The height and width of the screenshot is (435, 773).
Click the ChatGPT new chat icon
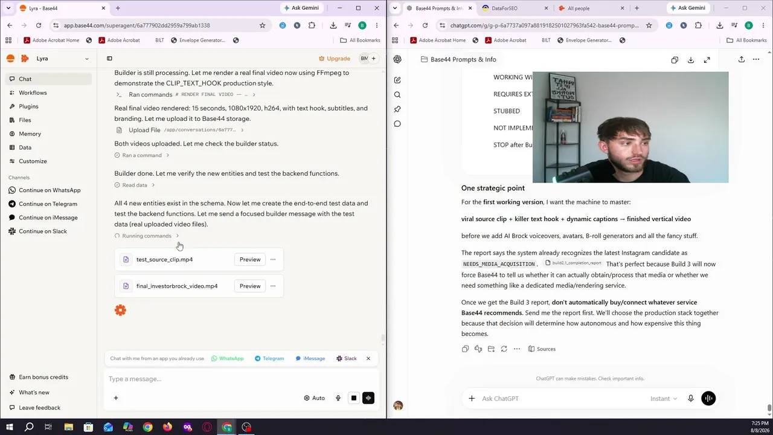pyautogui.click(x=397, y=80)
